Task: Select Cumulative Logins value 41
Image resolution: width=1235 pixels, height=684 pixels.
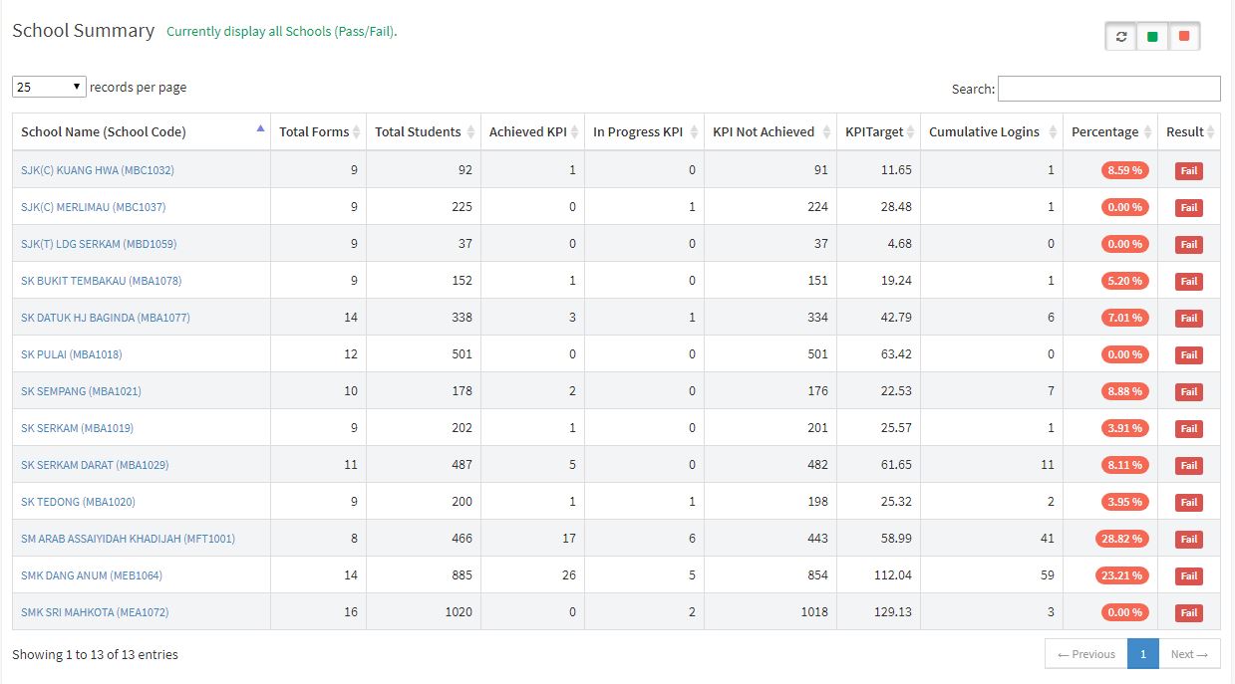Action: (x=1047, y=539)
